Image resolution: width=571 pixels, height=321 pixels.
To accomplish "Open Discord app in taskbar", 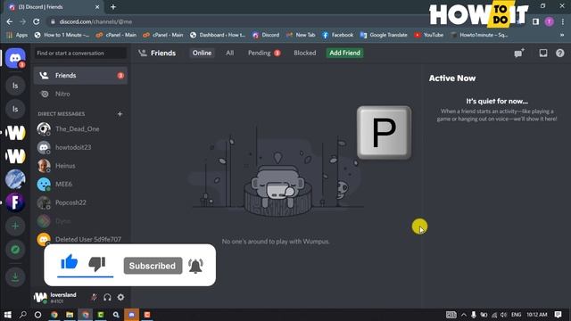I will coord(131,315).
